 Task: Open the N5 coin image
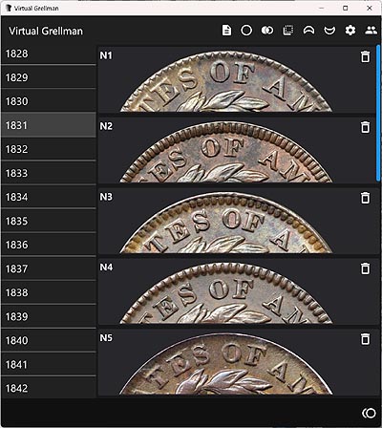pos(226,364)
